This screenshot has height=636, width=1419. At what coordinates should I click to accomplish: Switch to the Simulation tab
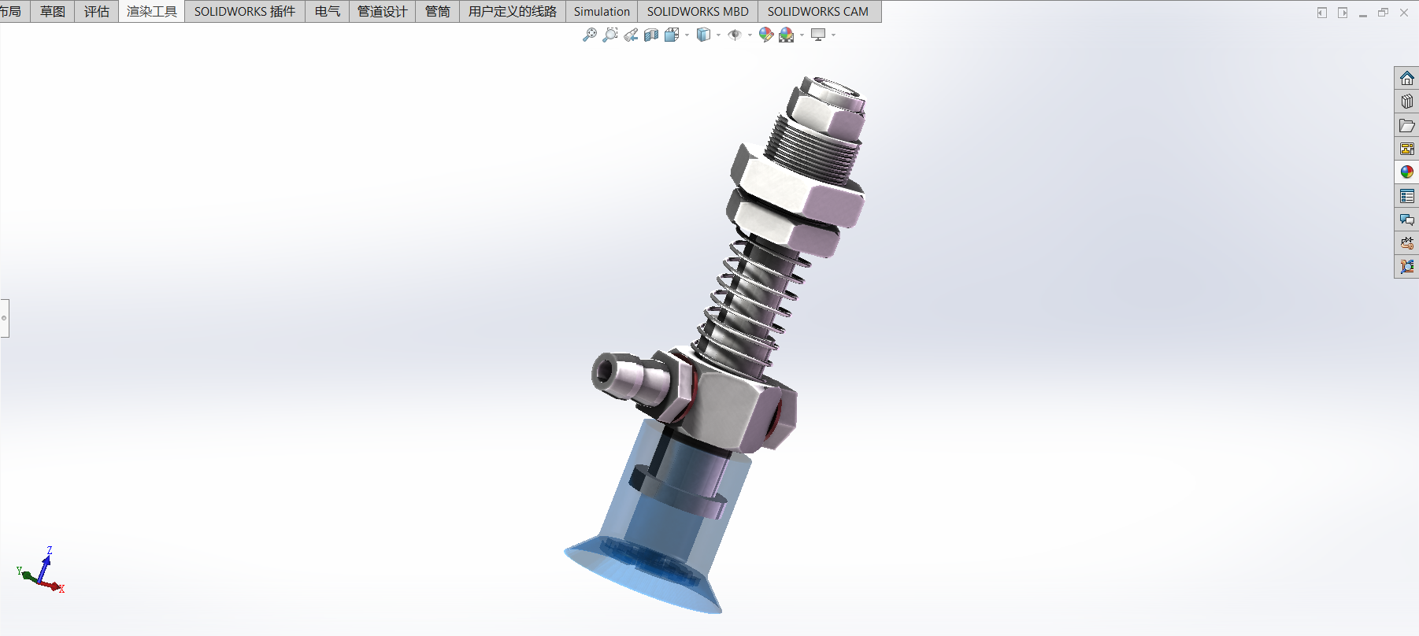pyautogui.click(x=602, y=11)
